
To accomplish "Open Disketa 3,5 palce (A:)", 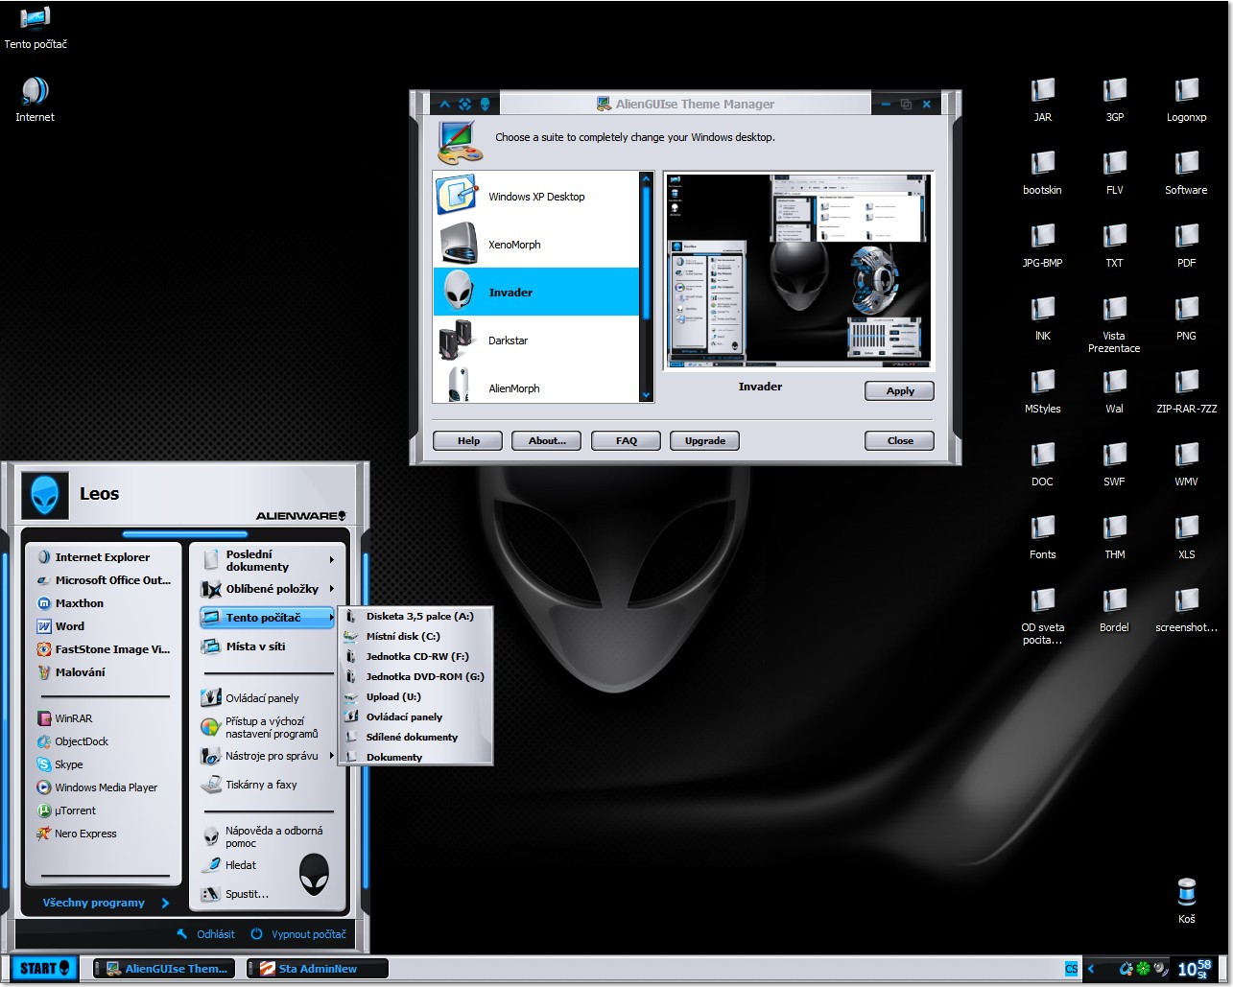I will pyautogui.click(x=415, y=616).
